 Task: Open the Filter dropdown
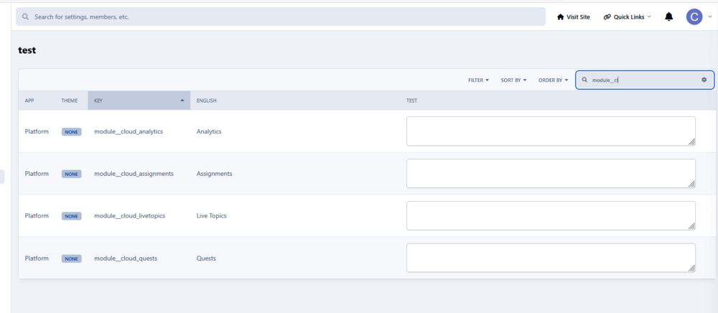point(478,80)
